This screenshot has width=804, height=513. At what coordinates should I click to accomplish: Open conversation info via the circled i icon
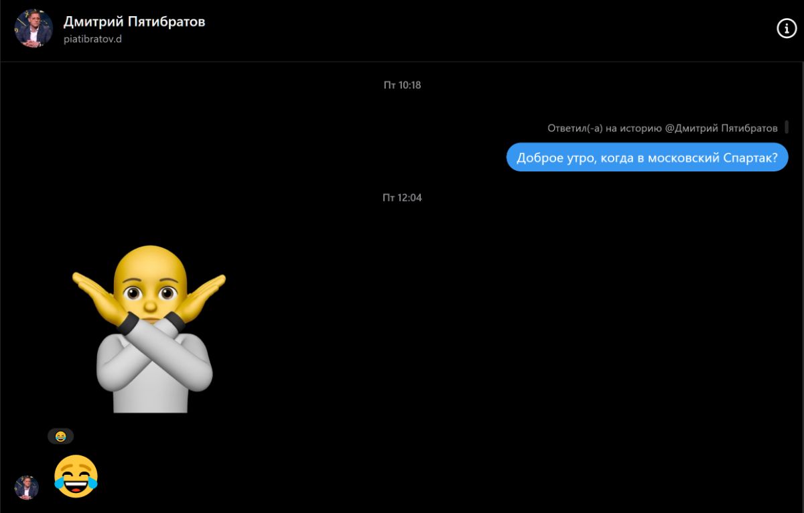click(786, 28)
